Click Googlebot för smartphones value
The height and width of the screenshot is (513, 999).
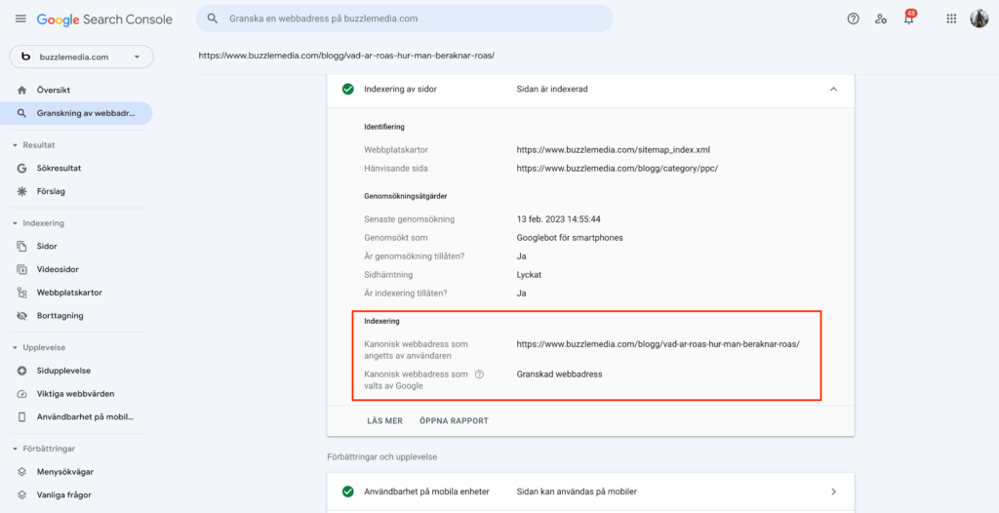[x=570, y=238]
